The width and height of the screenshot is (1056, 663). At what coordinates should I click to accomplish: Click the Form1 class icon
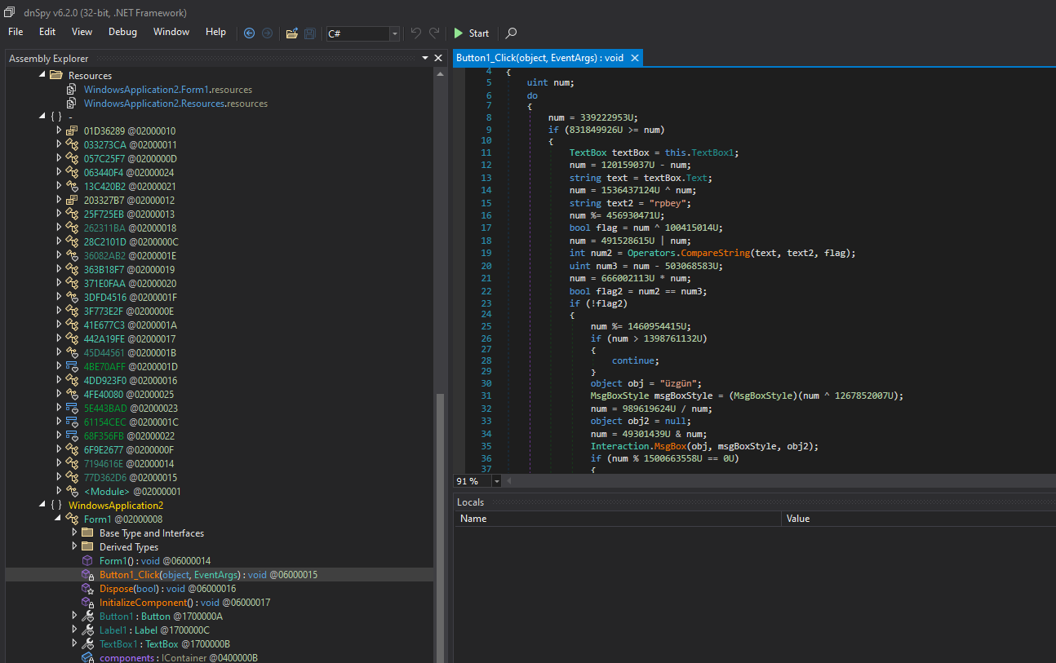coord(72,519)
